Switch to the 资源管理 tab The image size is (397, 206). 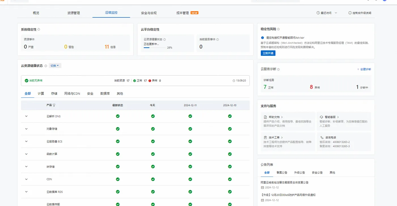(x=73, y=13)
